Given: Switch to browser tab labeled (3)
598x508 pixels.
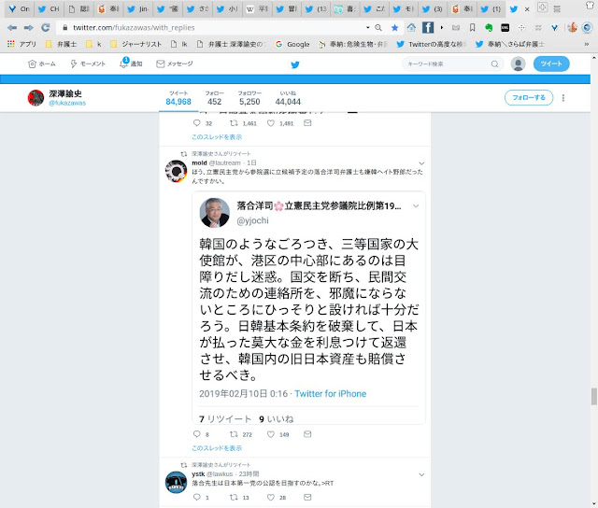Looking at the screenshot, I should click(433, 8).
